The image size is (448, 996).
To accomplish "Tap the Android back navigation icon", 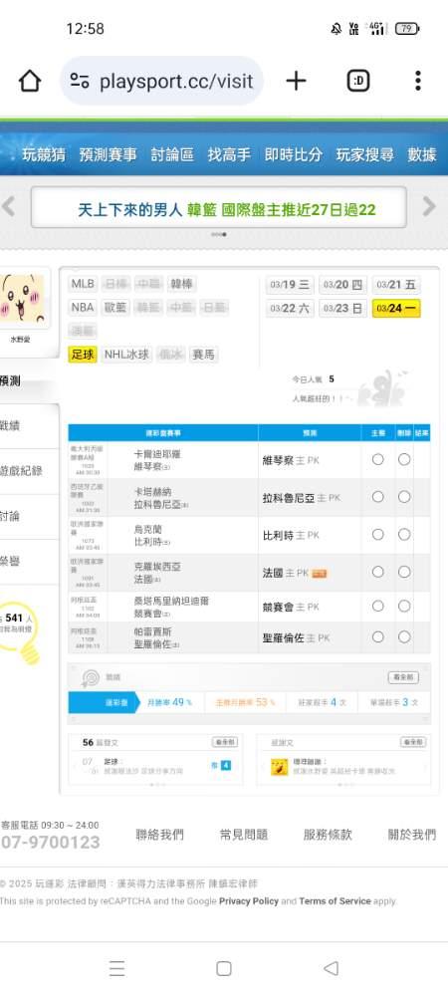I will (331, 968).
